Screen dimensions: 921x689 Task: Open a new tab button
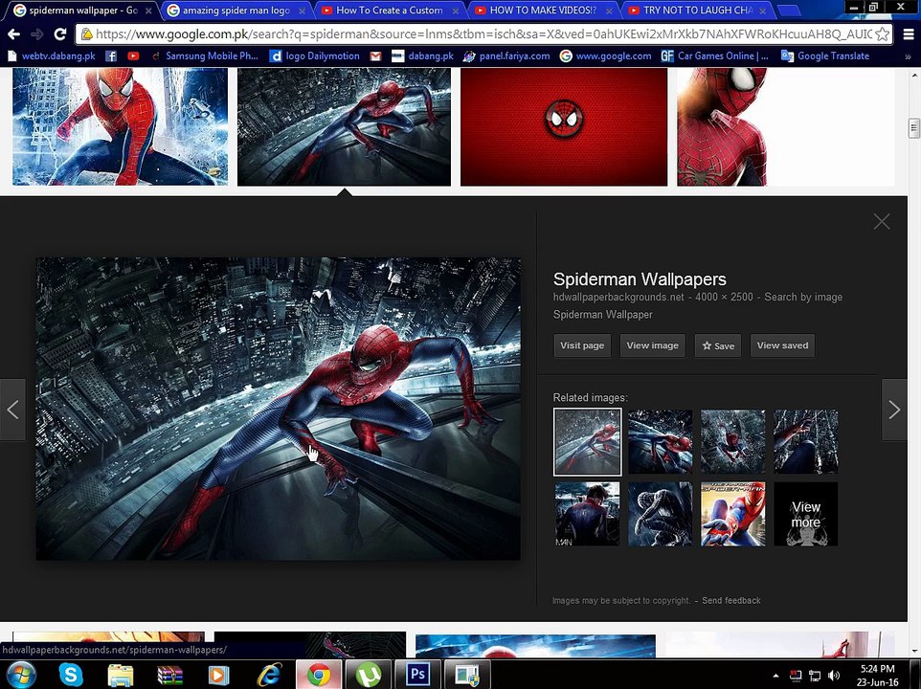point(788,11)
